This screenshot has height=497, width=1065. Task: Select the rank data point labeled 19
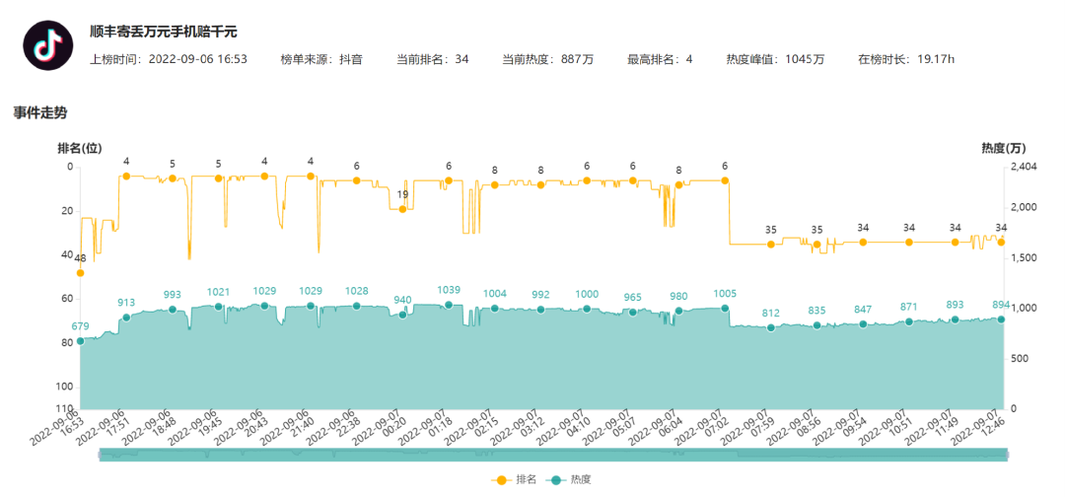pos(402,209)
